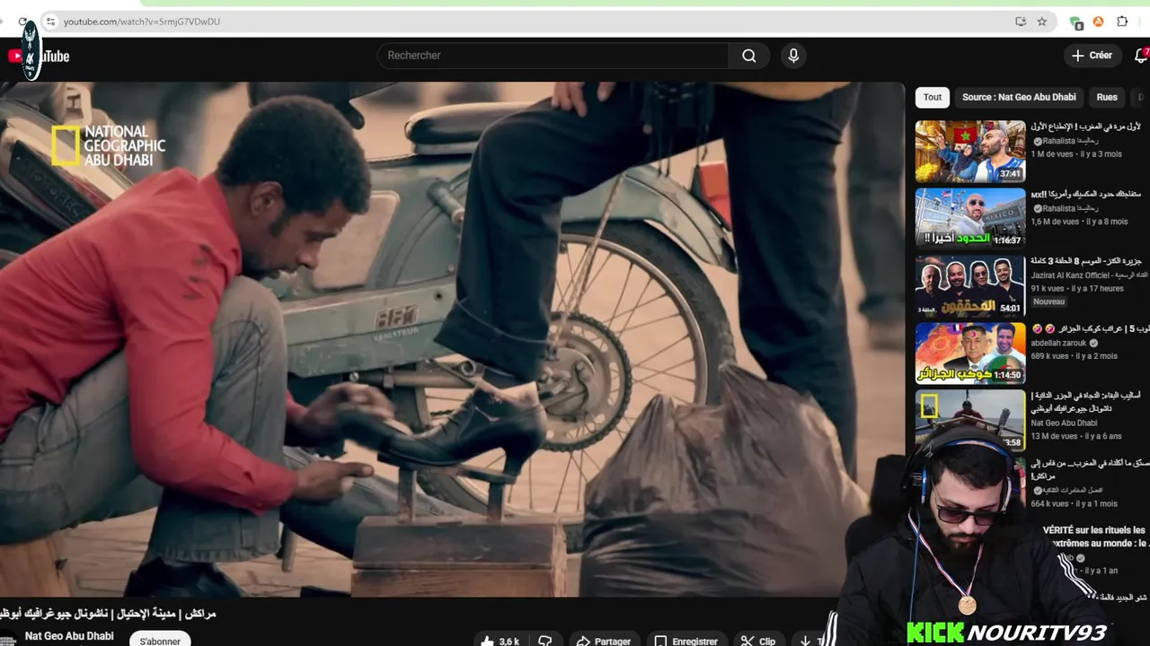
Task: Open the notifications bell
Action: tap(1141, 56)
